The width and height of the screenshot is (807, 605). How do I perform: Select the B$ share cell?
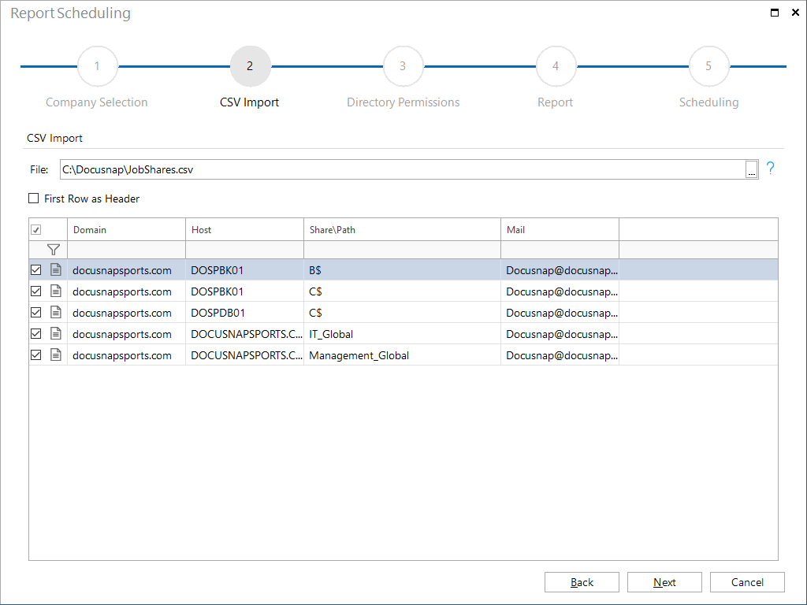(x=403, y=269)
